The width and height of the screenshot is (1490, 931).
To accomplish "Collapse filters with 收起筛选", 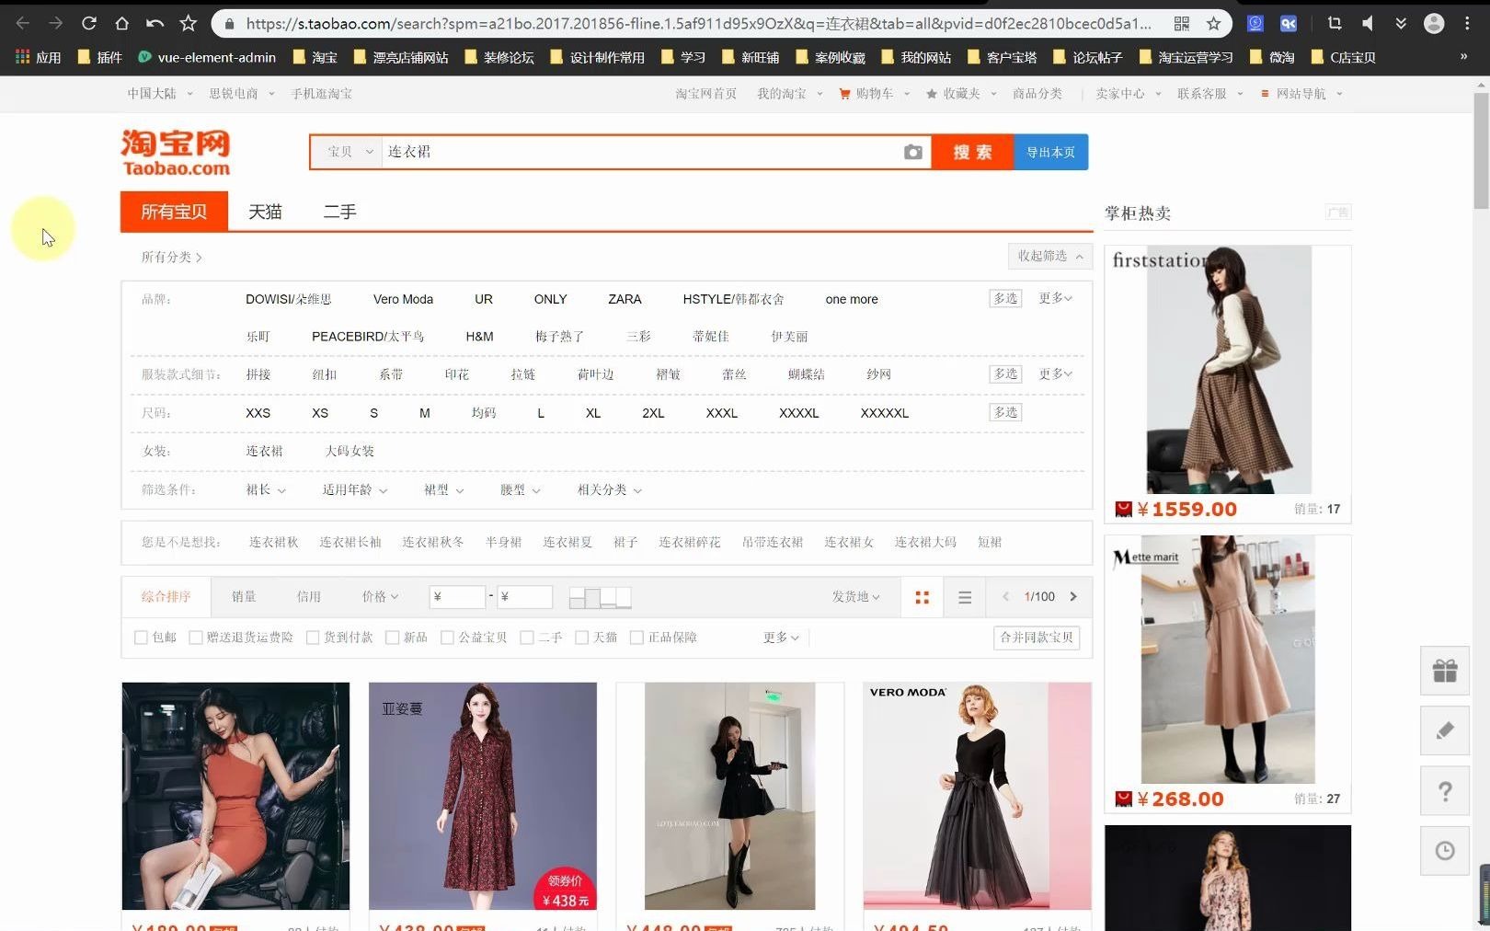I will click(x=1050, y=256).
